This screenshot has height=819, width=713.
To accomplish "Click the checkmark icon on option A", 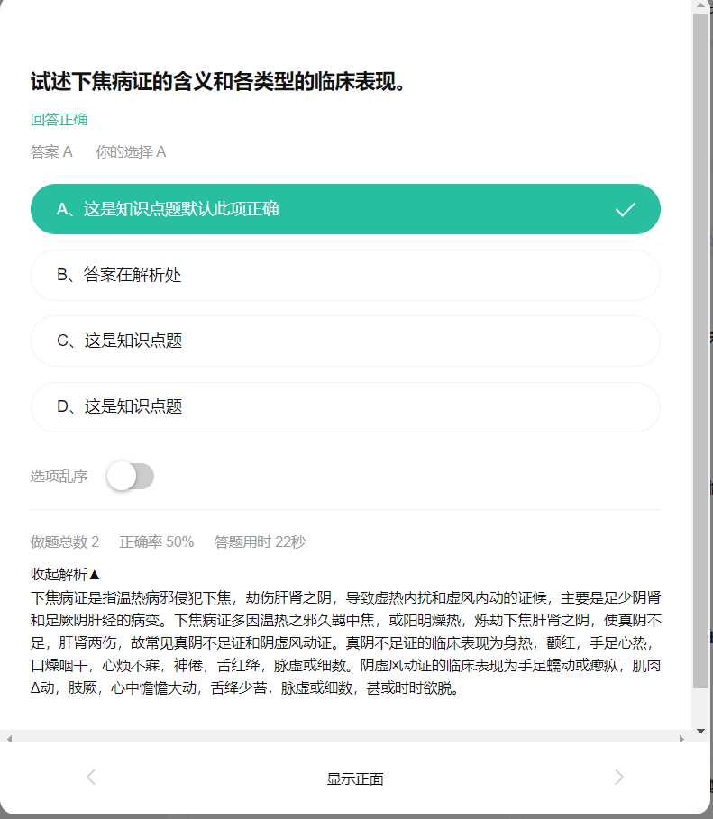I will (x=626, y=209).
